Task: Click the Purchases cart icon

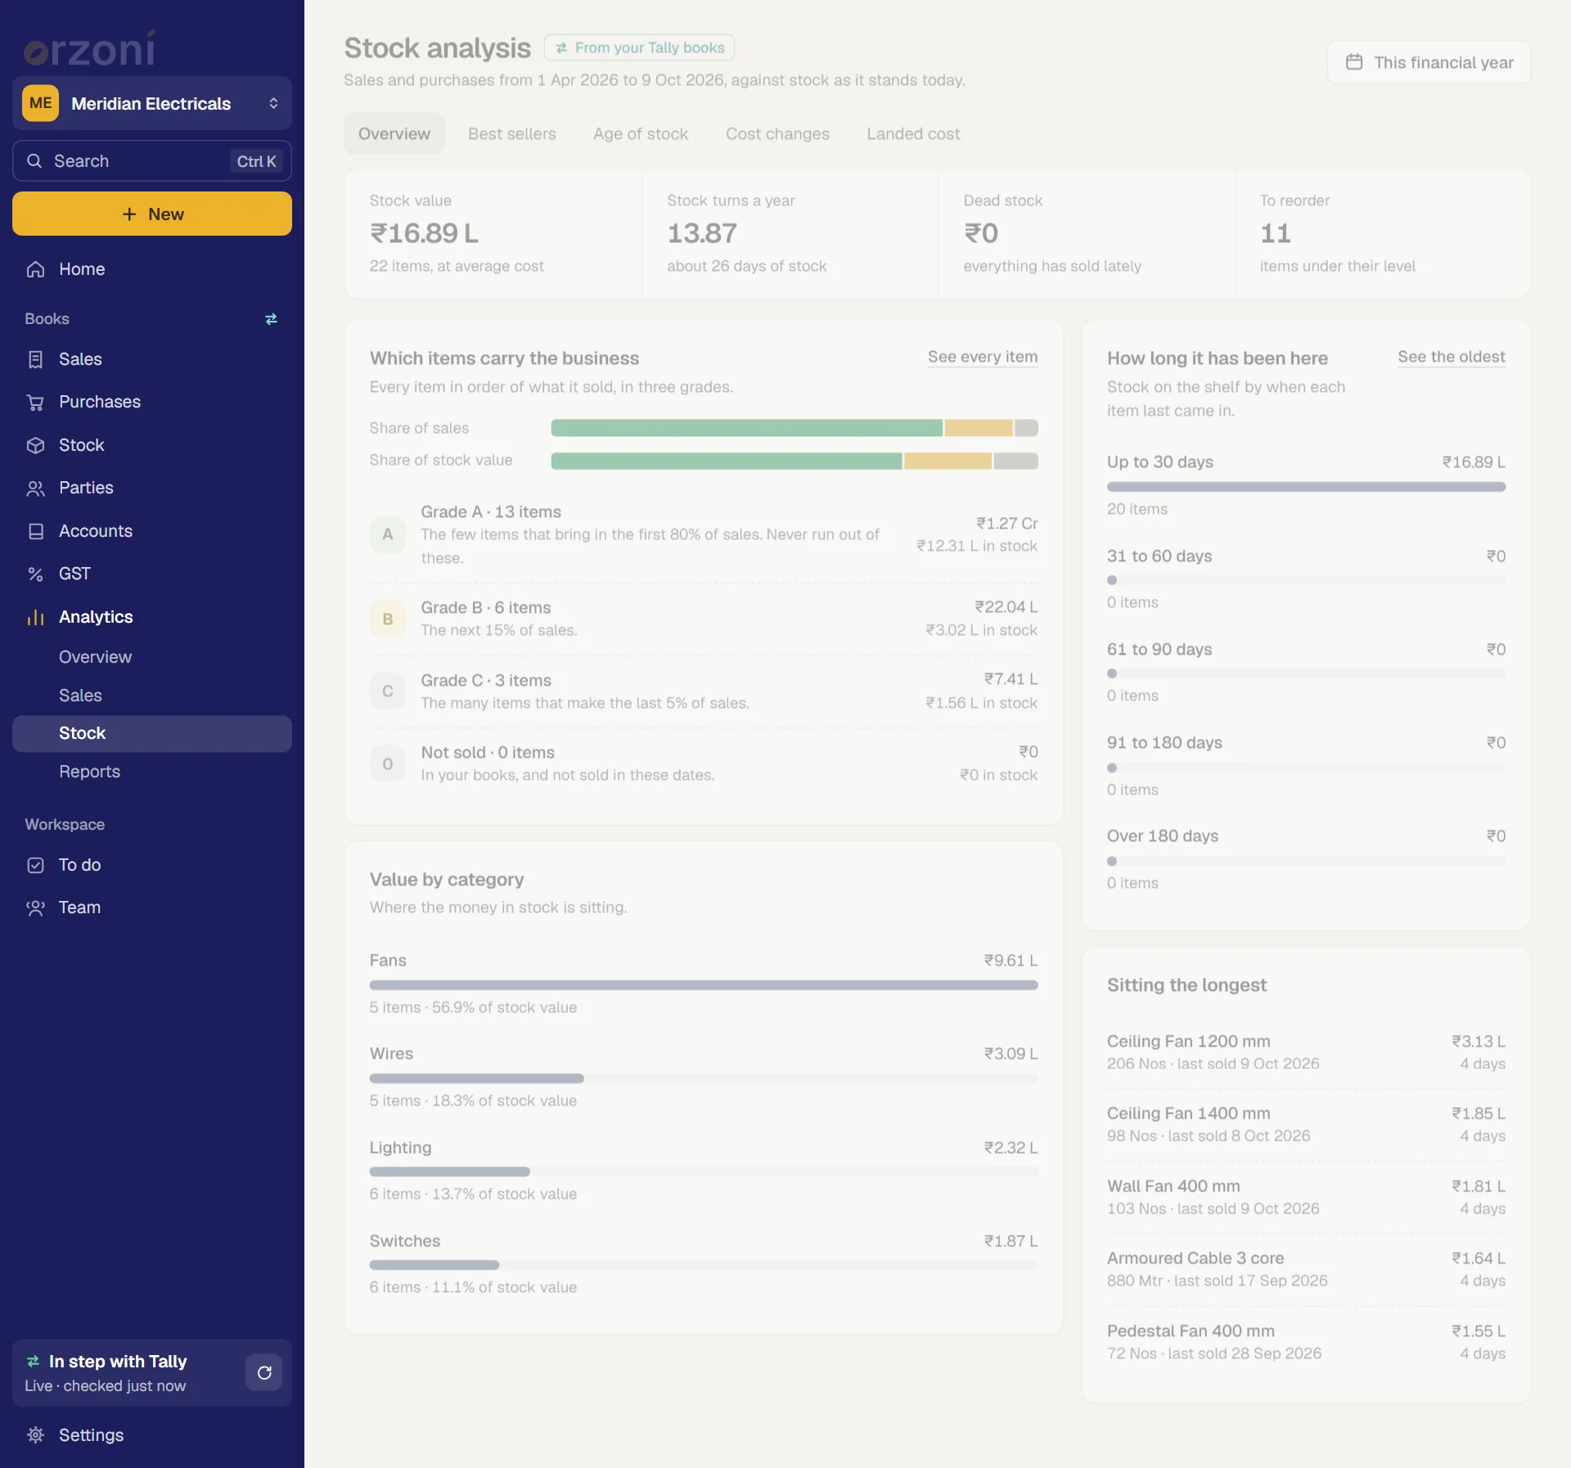Action: 35,402
